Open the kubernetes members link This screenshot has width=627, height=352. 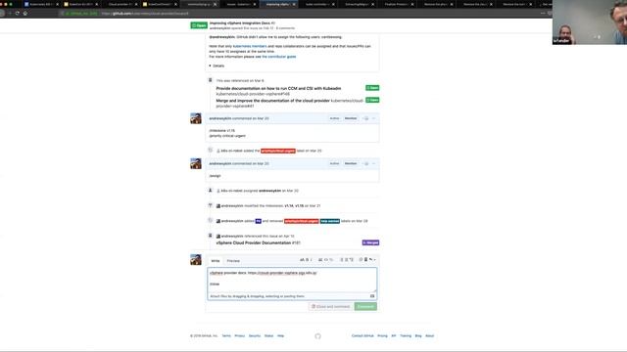tap(250, 46)
